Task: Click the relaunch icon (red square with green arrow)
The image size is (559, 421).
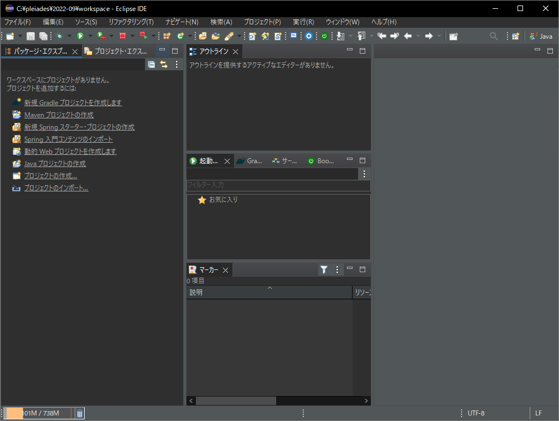Action: pyautogui.click(x=144, y=35)
